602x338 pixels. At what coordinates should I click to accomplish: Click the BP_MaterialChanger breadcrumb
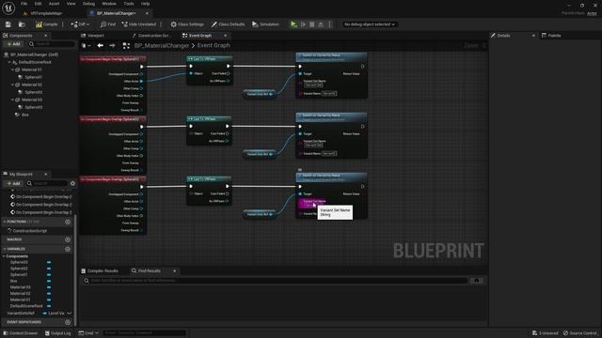tap(162, 46)
